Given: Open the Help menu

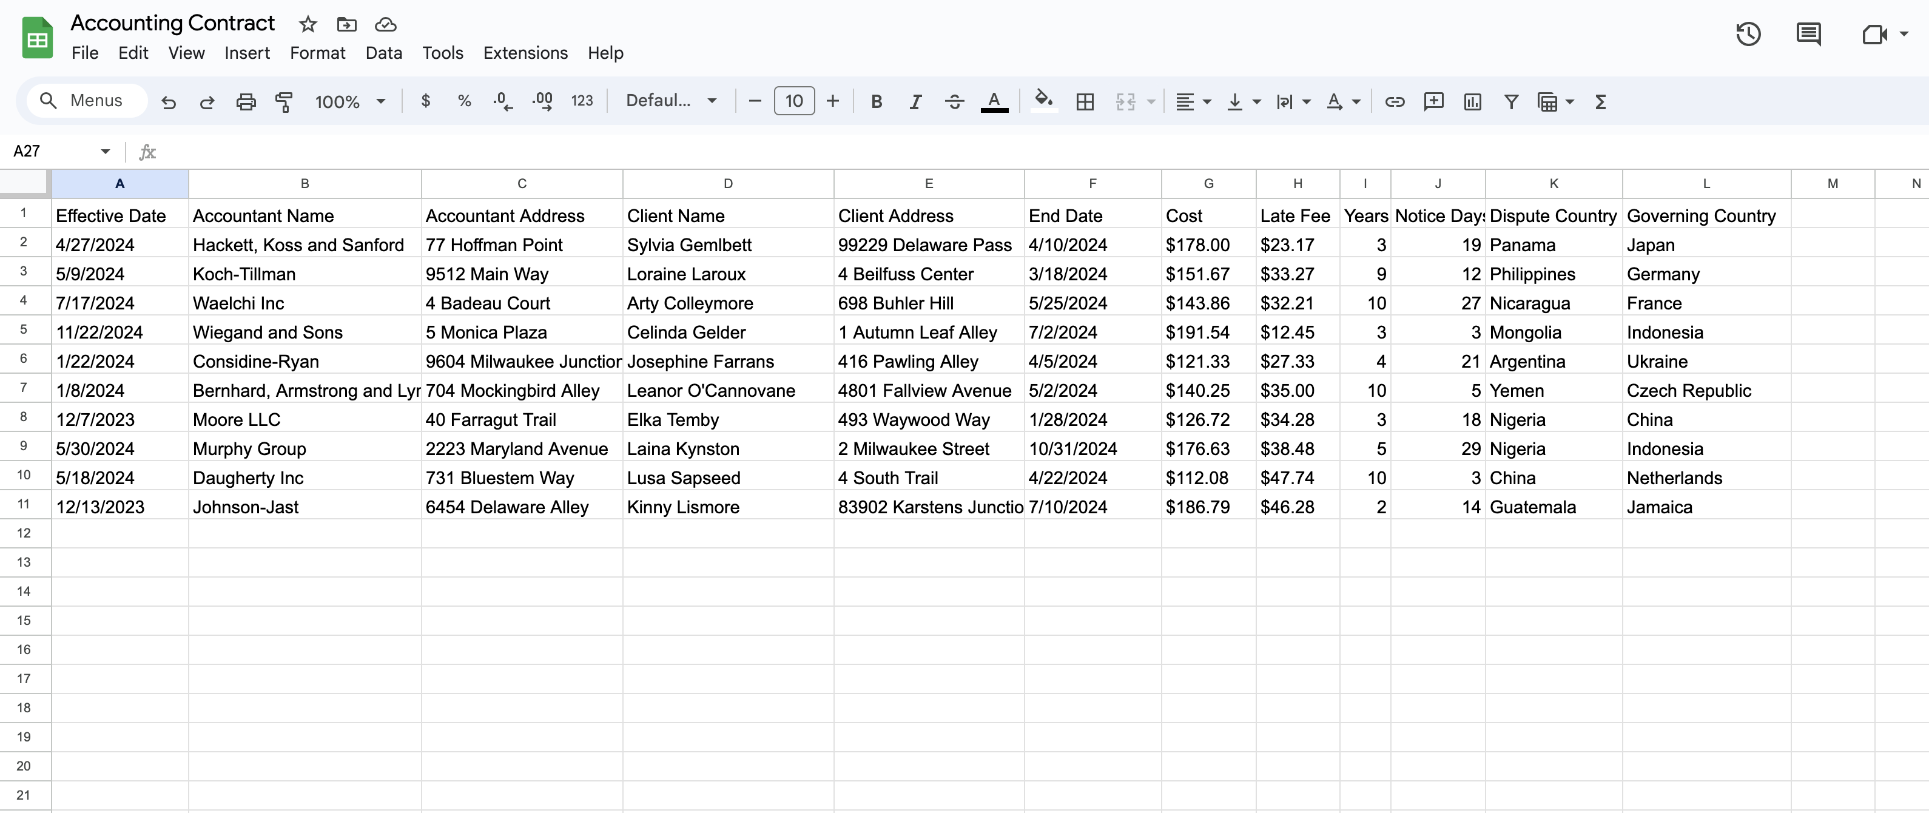Looking at the screenshot, I should 605,52.
